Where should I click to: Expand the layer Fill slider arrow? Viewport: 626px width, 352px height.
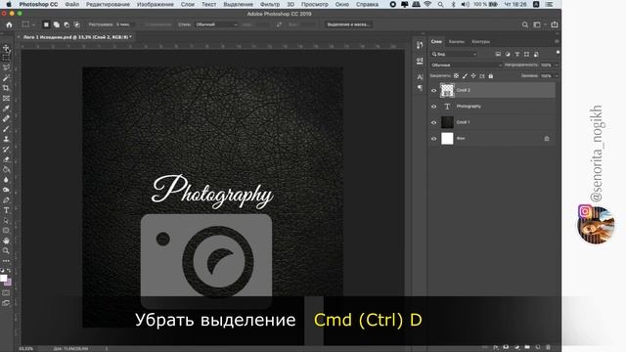557,76
